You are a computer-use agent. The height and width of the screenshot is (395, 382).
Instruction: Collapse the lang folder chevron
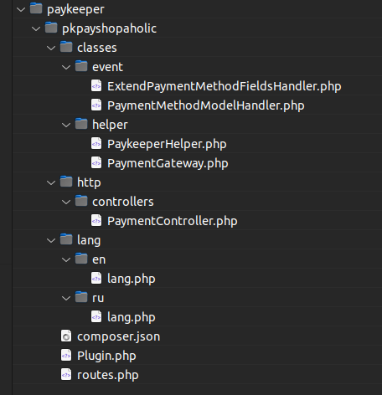point(51,240)
